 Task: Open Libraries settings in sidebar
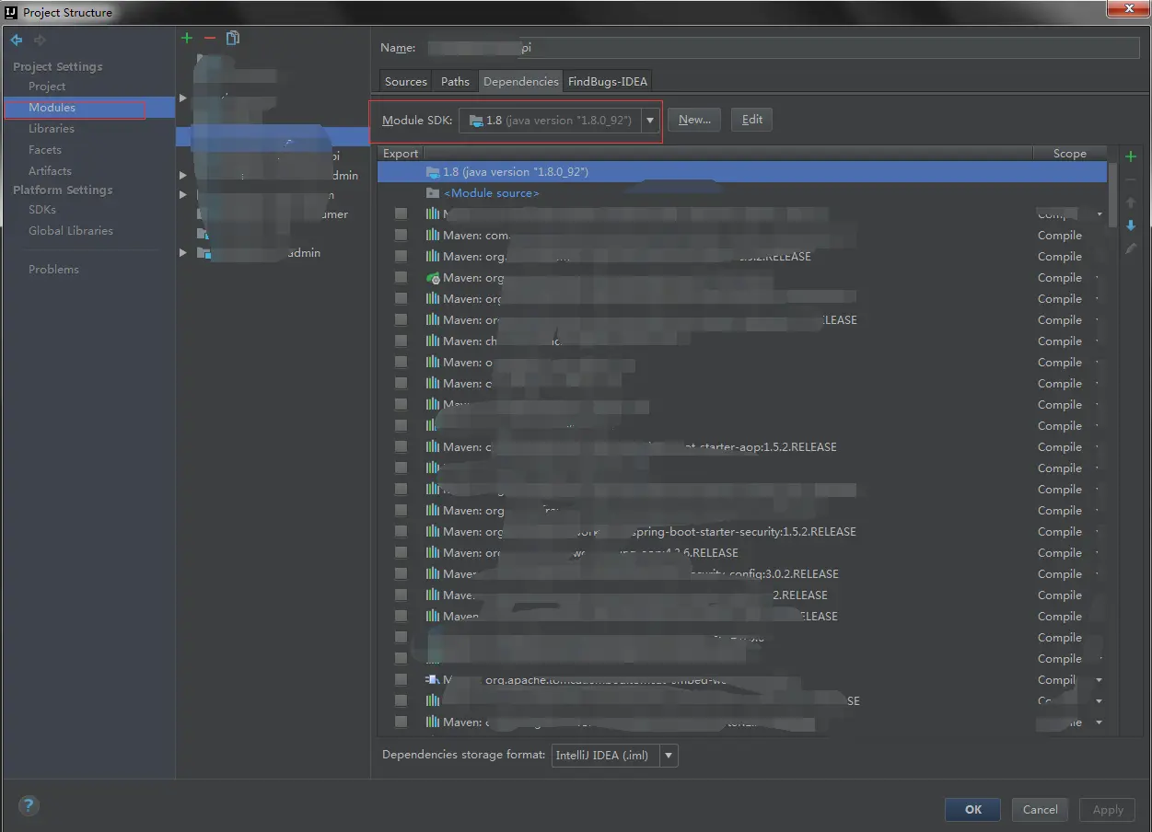[52, 129]
